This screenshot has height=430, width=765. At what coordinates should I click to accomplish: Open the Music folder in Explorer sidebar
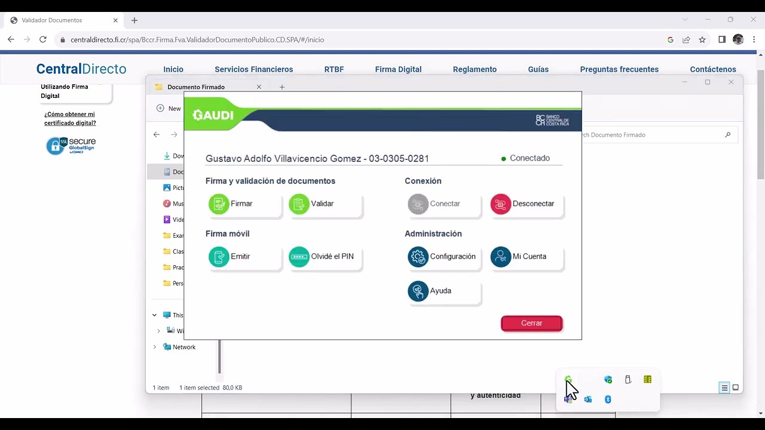point(174,204)
